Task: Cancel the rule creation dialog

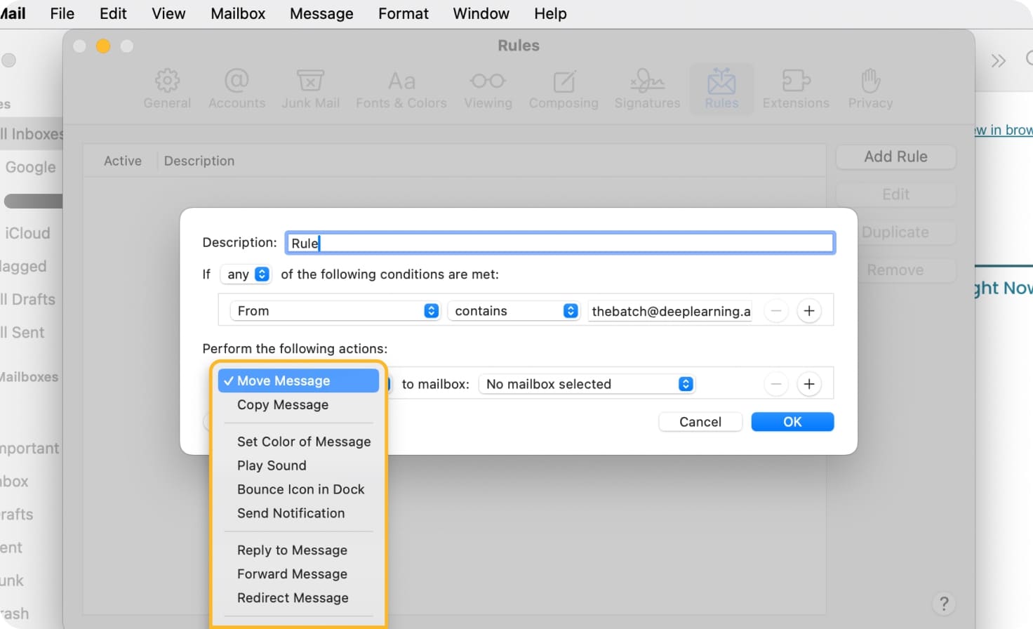Action: click(x=700, y=421)
